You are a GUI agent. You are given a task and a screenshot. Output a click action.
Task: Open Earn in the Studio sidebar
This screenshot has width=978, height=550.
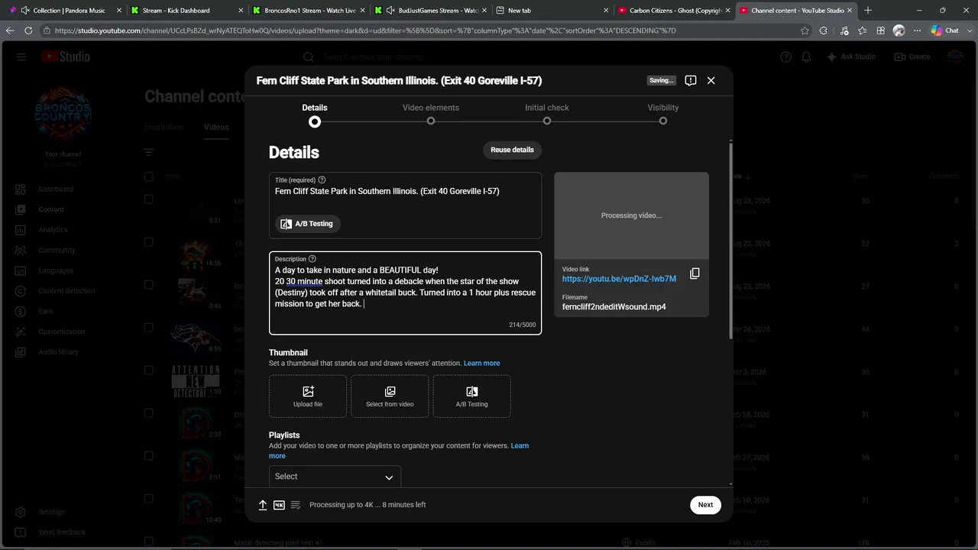coord(46,312)
